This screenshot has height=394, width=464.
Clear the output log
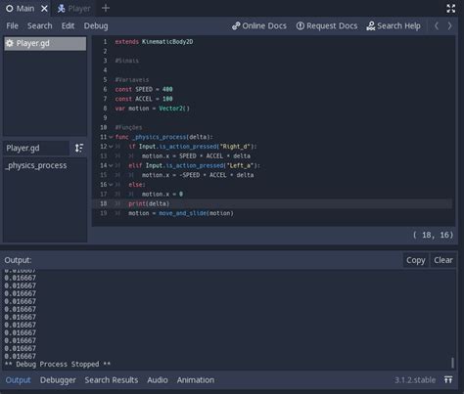(x=443, y=260)
